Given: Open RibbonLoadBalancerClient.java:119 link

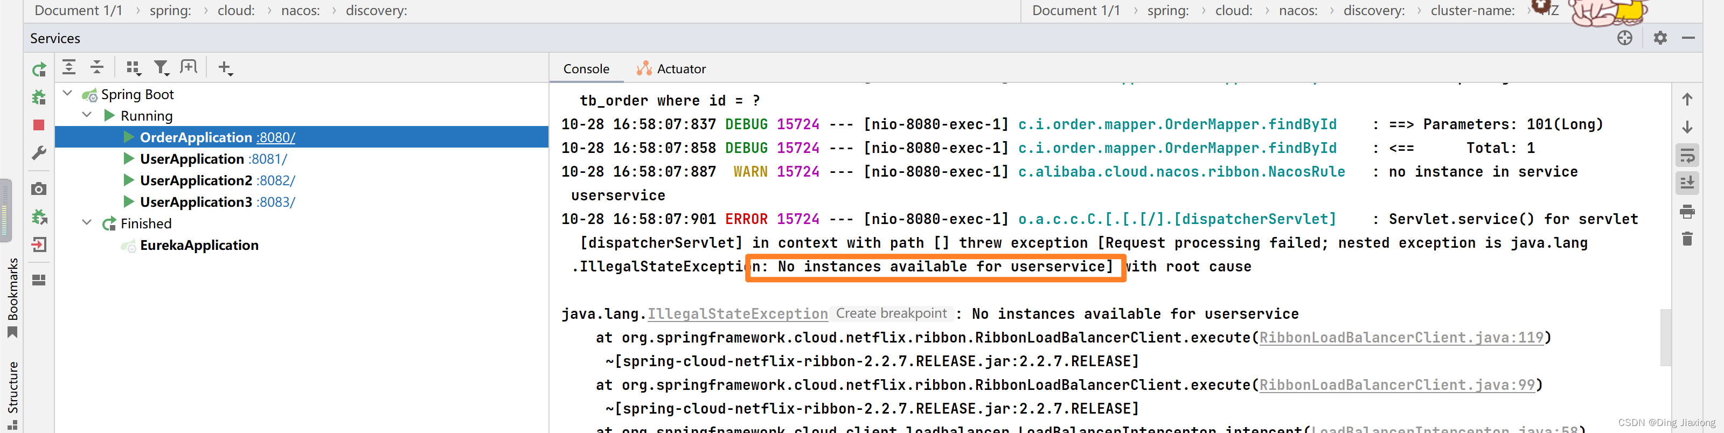Looking at the screenshot, I should (1401, 337).
